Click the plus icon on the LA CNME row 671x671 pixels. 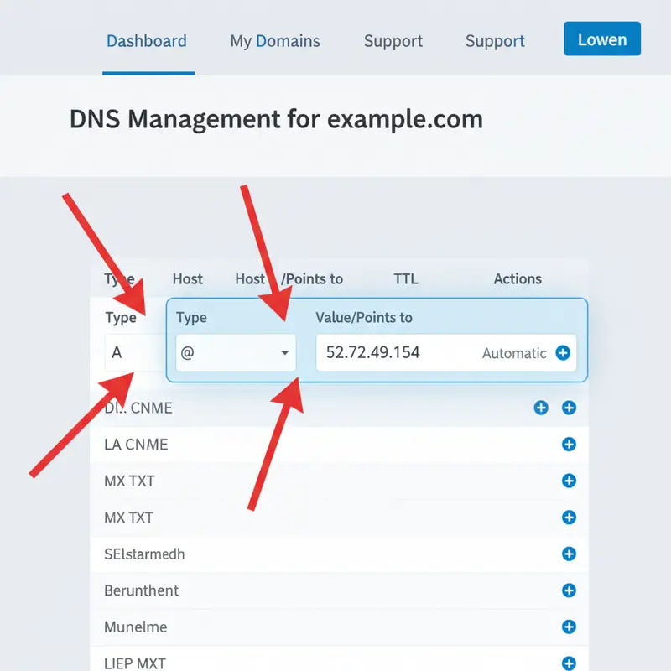click(x=569, y=445)
